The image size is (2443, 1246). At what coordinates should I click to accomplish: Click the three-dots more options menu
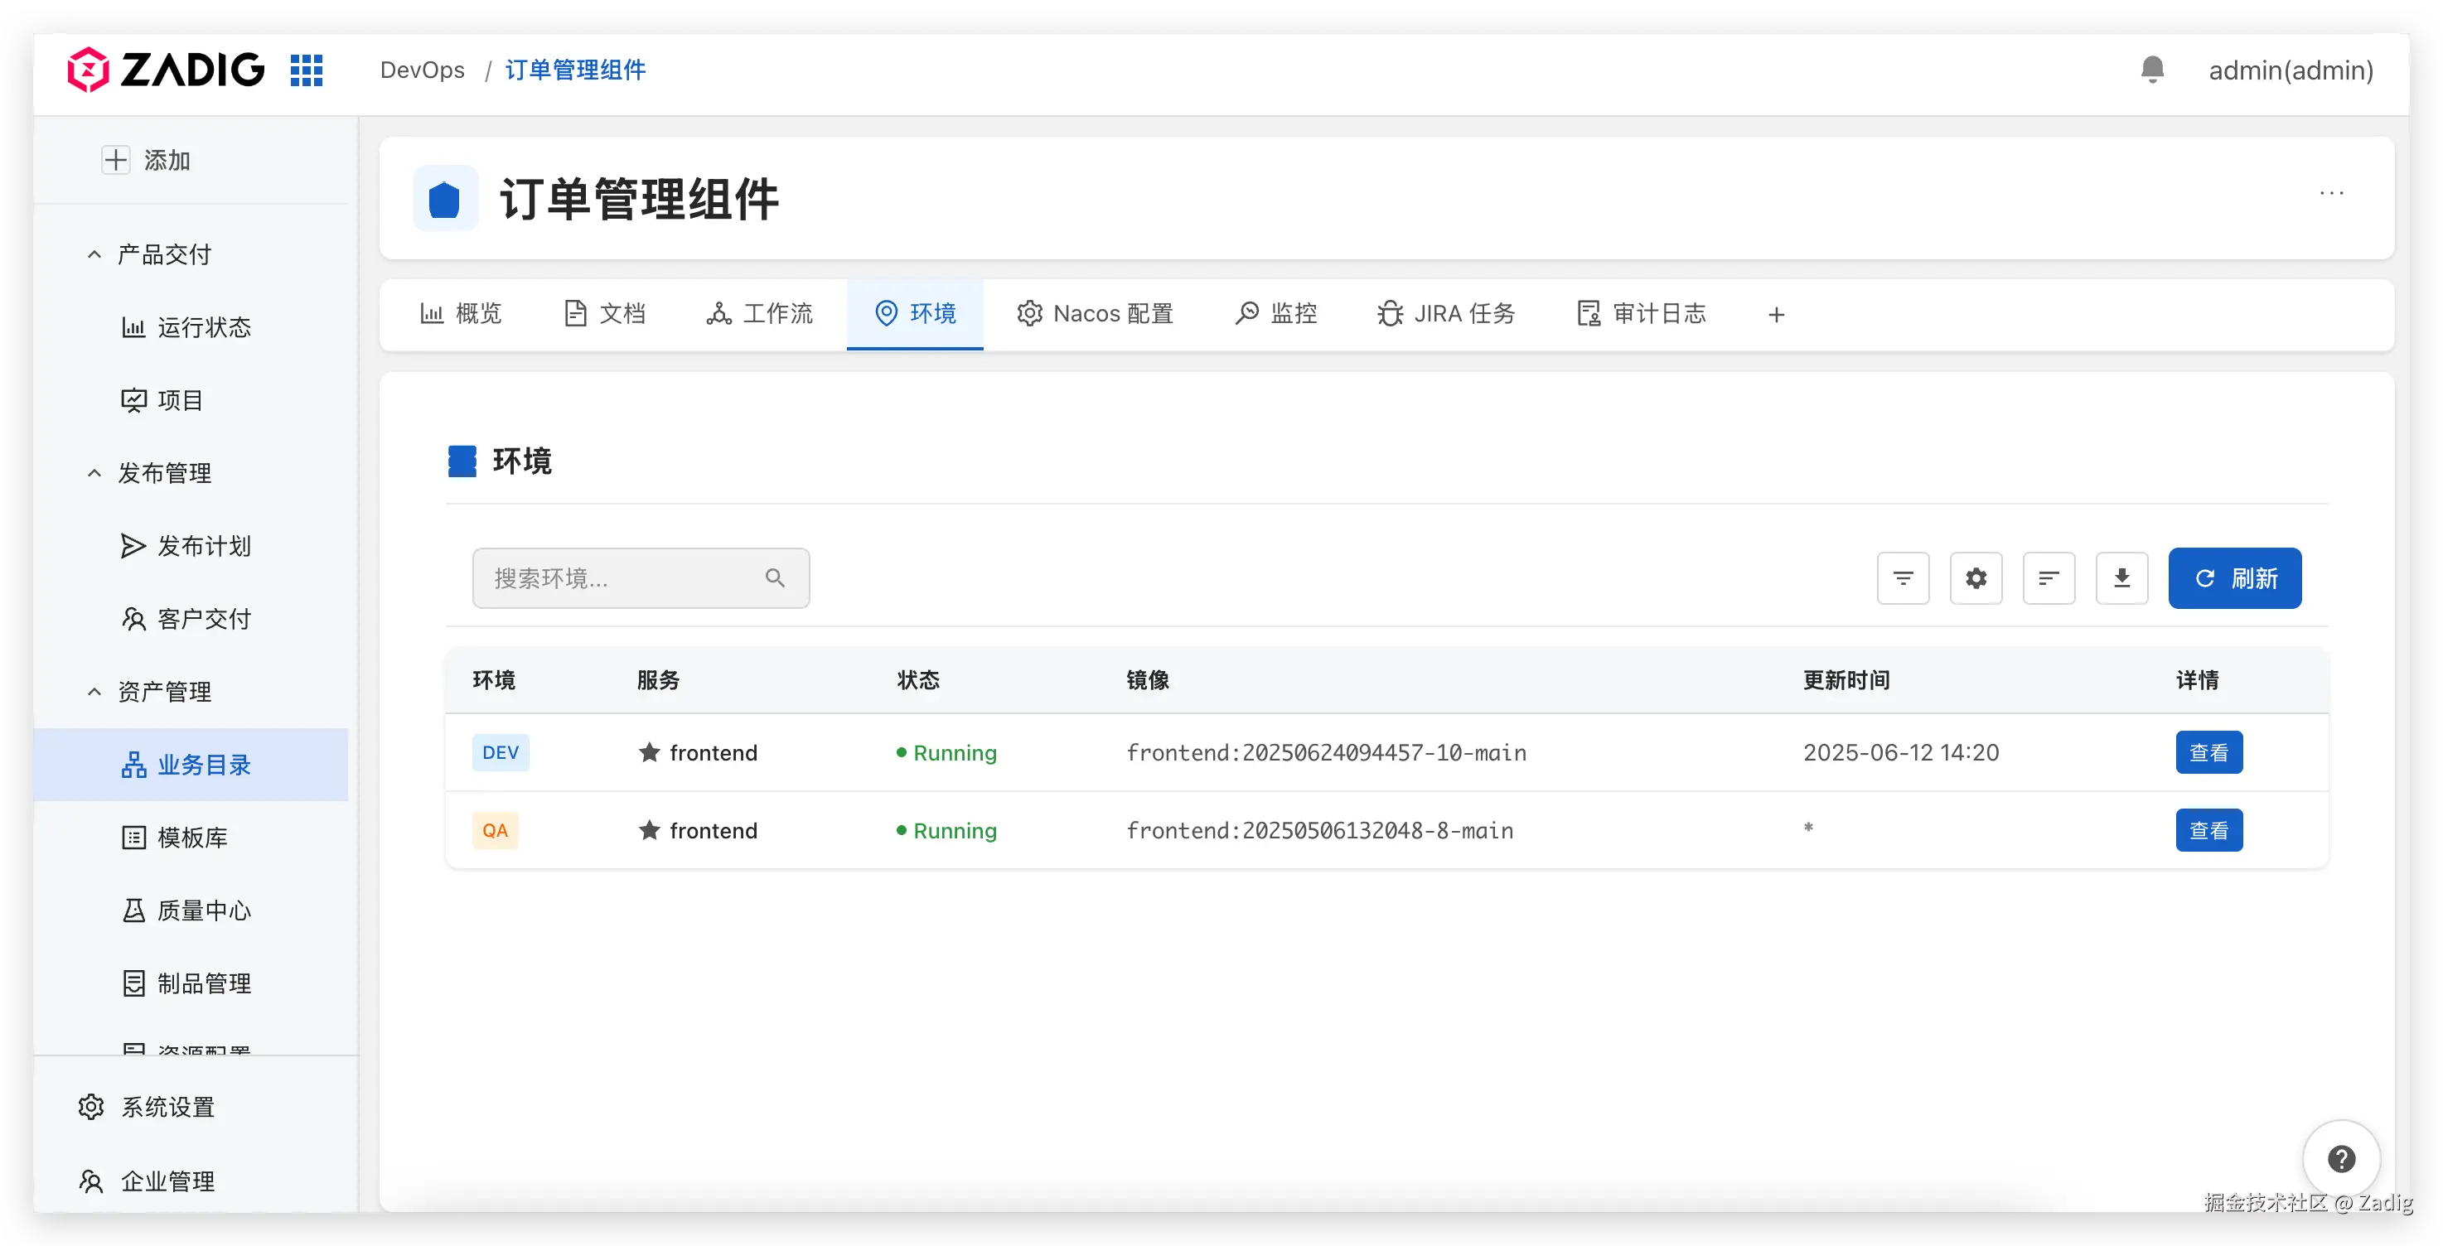tap(2331, 195)
